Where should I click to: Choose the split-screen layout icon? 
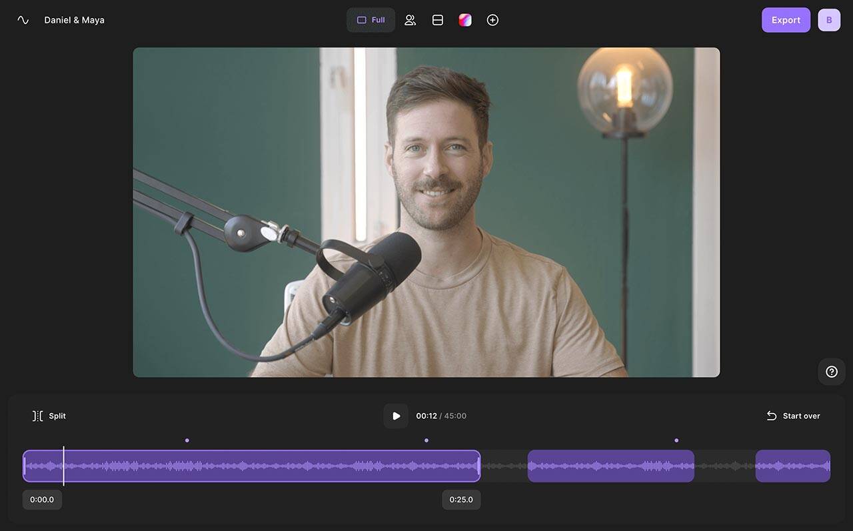(x=438, y=20)
